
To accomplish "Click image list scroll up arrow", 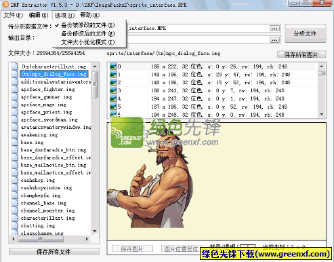I will point(322,67).
